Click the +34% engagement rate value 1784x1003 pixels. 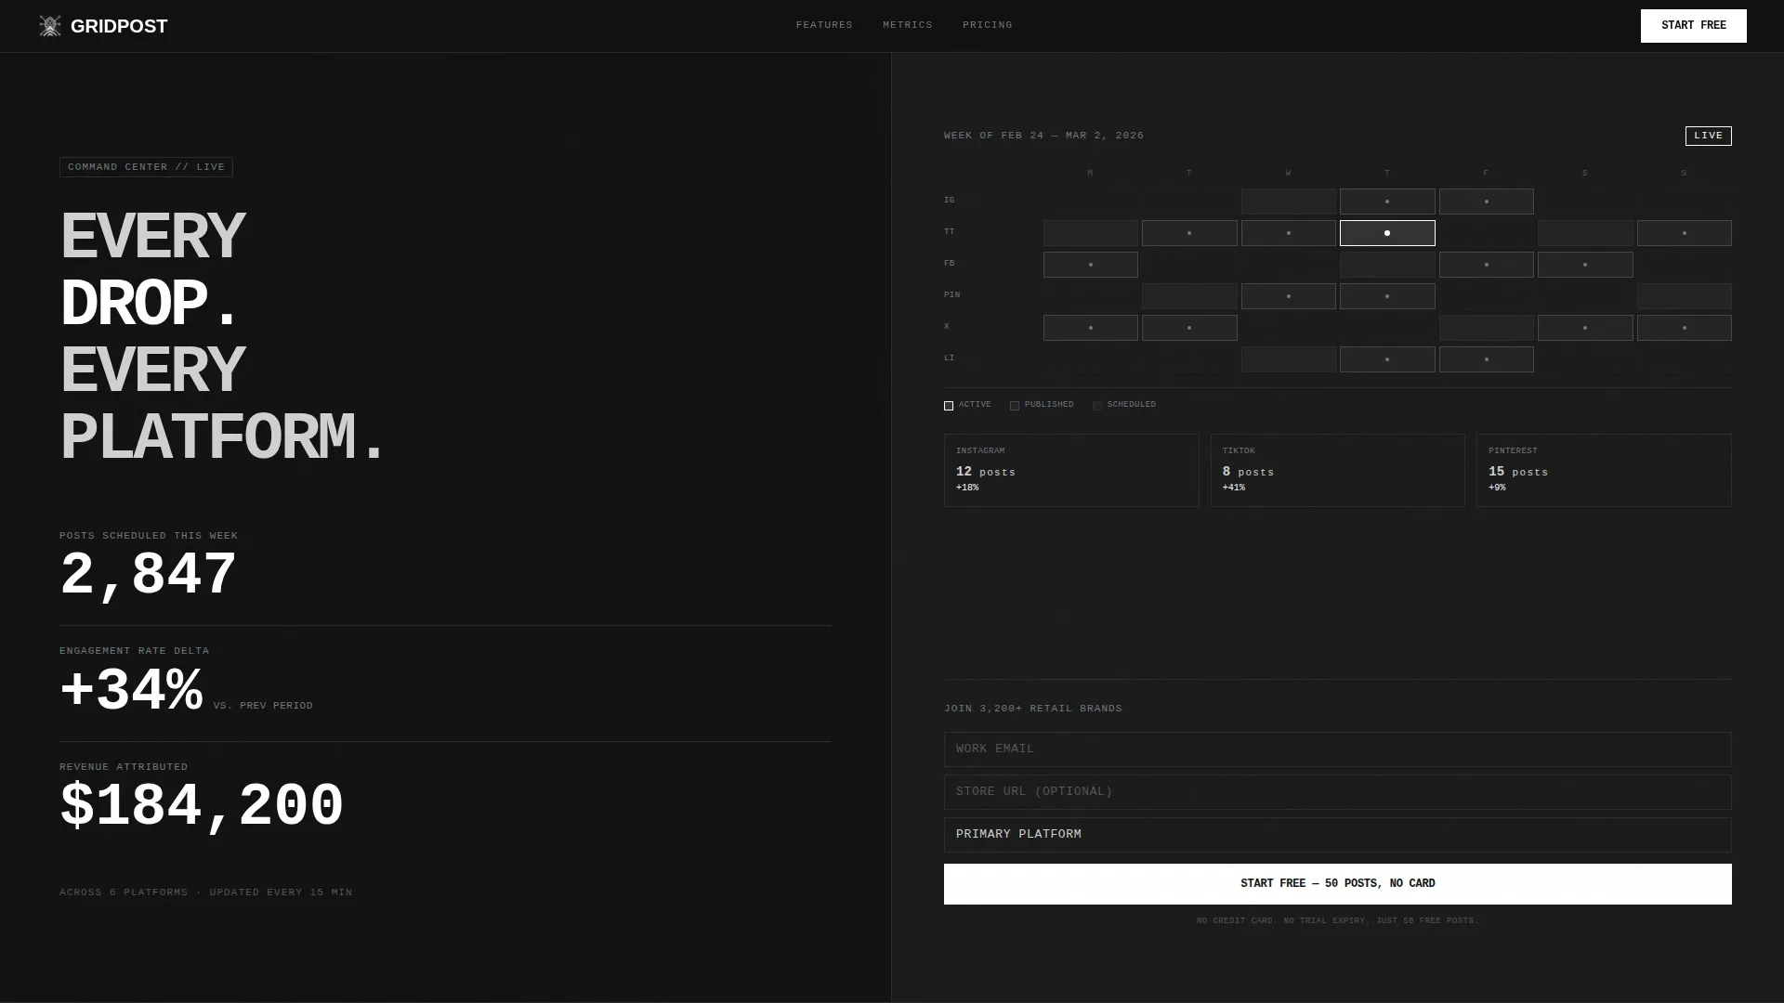pos(131,691)
